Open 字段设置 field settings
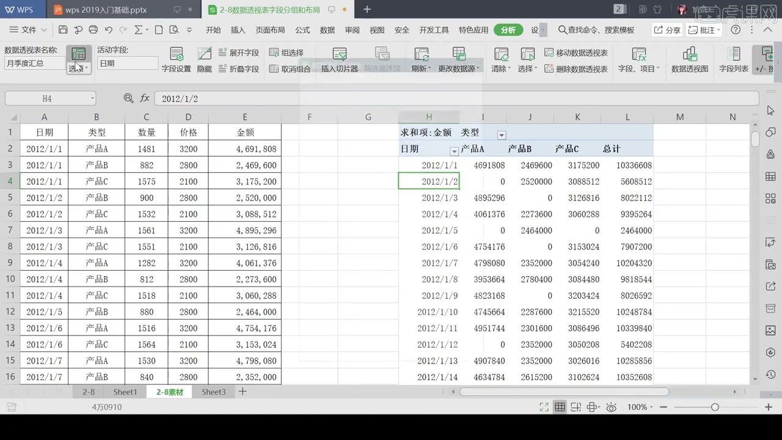The image size is (782, 440). [177, 61]
